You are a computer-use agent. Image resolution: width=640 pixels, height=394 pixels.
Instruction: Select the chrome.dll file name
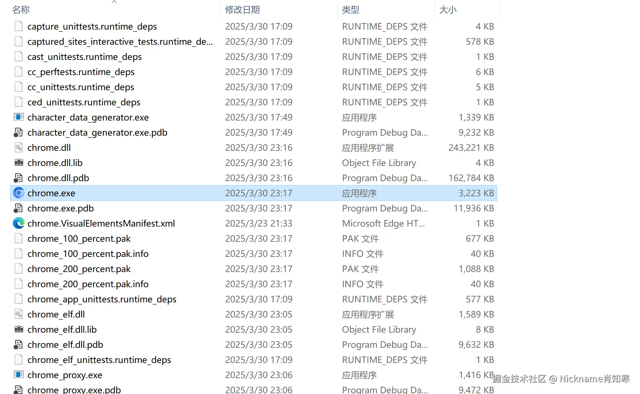tap(49, 148)
